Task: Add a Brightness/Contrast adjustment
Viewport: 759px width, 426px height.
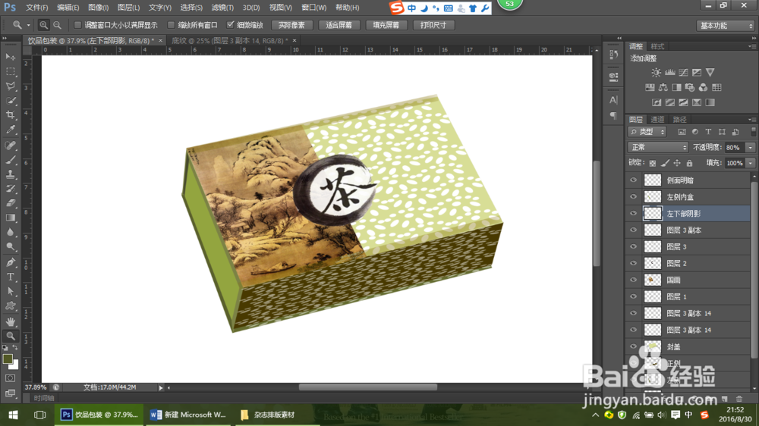Action: pyautogui.click(x=656, y=73)
